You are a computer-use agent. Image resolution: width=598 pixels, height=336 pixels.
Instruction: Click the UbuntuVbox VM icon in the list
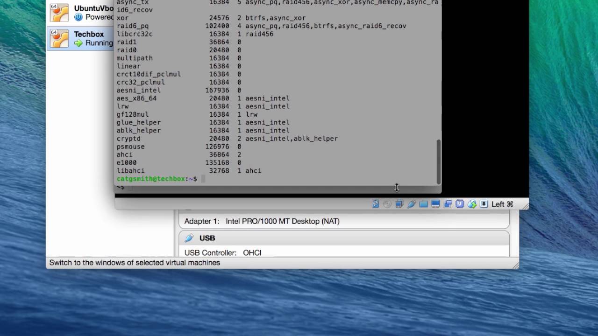(59, 12)
